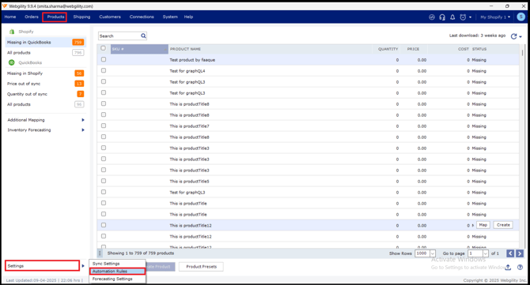Expand Inventory Forecasting submenu
Viewport: 530px width, 285px height.
point(83,129)
